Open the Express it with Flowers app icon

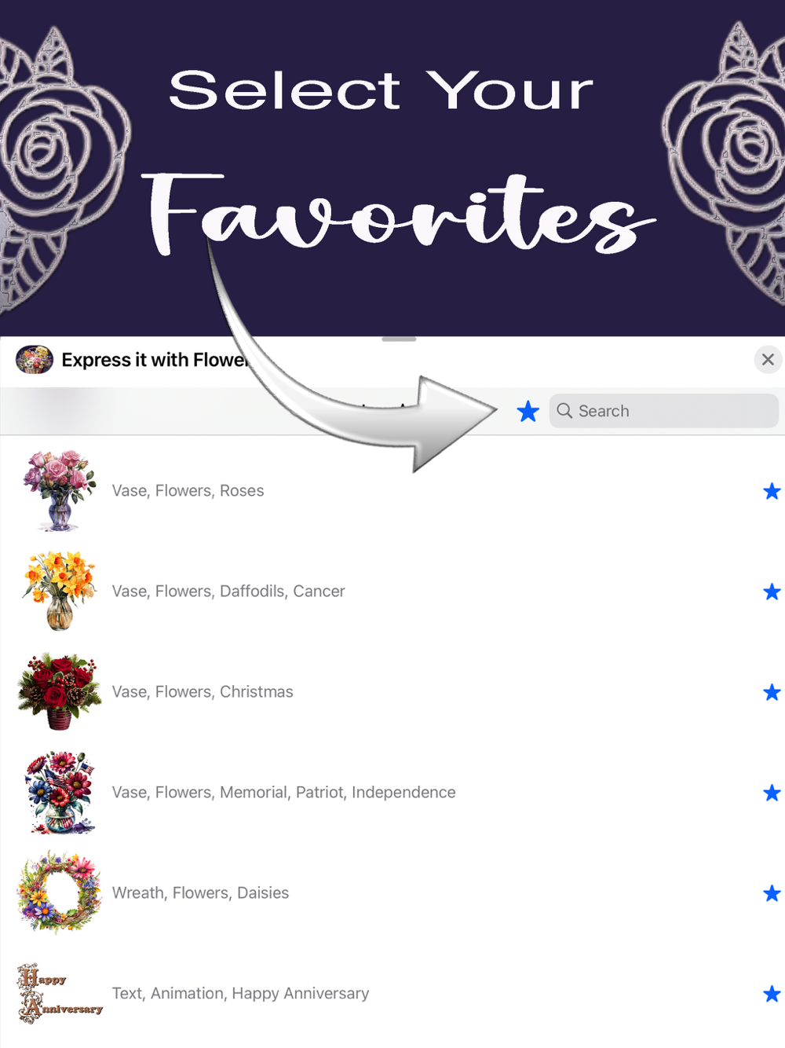tap(35, 359)
